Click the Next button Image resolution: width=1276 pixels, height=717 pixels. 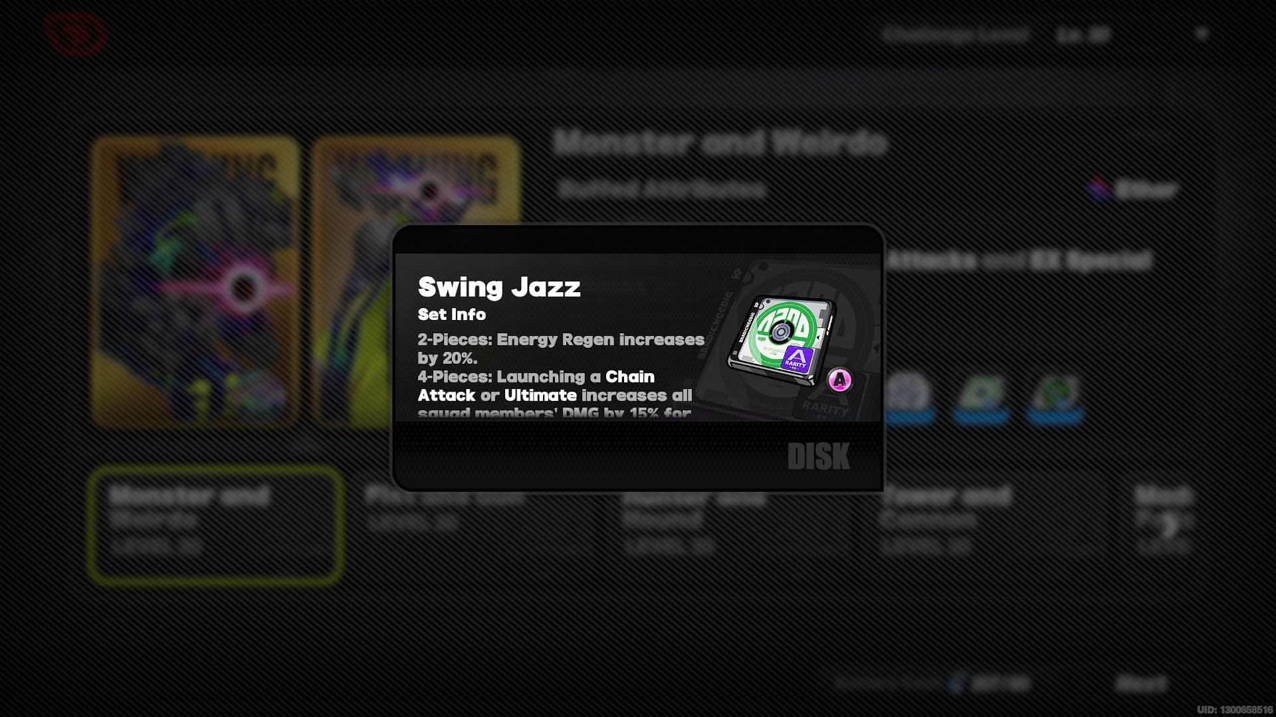coord(1140,683)
